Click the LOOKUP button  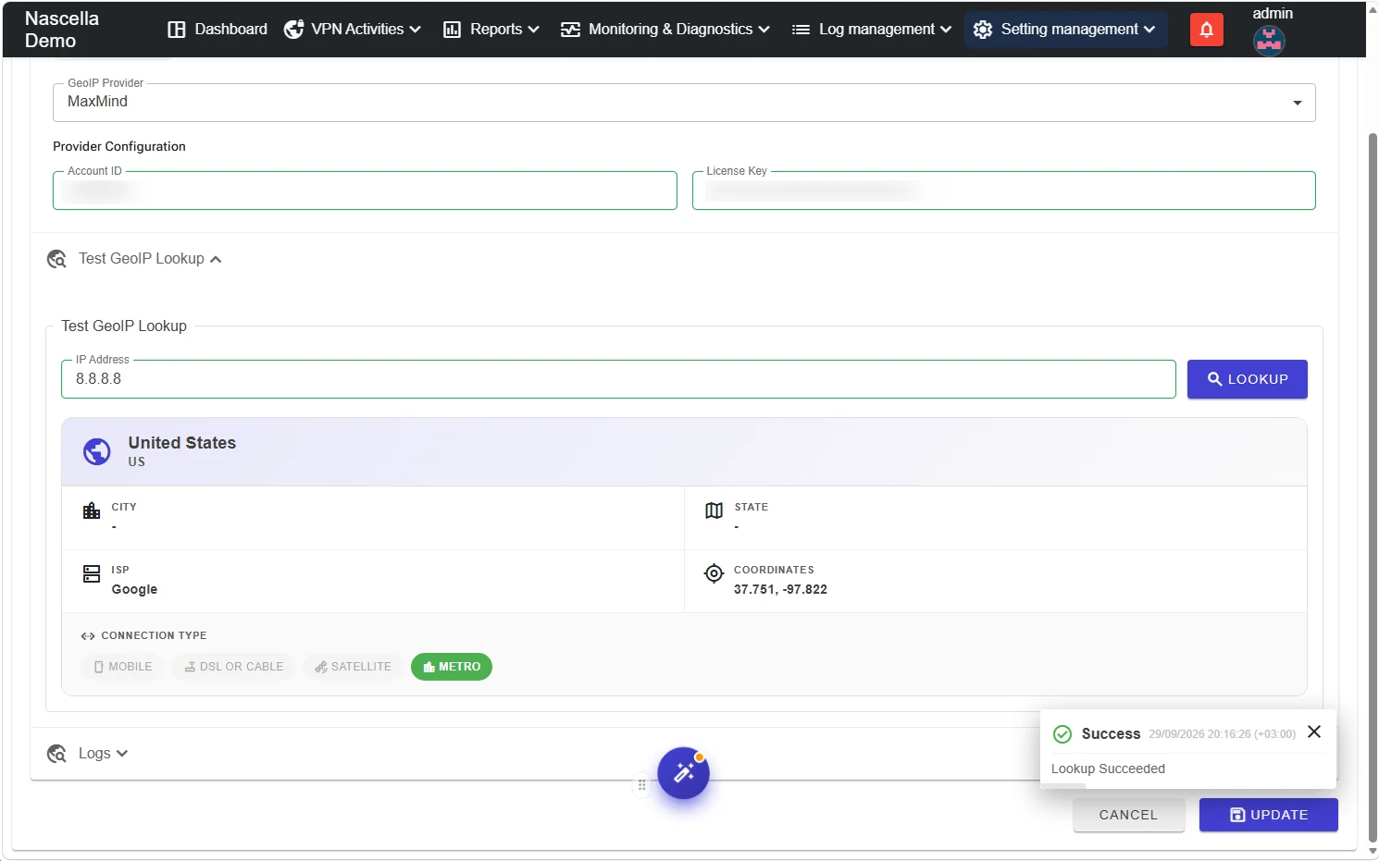pos(1247,379)
